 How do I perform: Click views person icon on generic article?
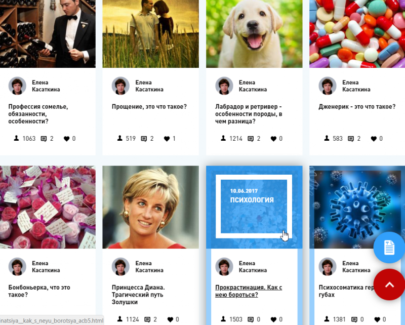pyautogui.click(x=327, y=138)
